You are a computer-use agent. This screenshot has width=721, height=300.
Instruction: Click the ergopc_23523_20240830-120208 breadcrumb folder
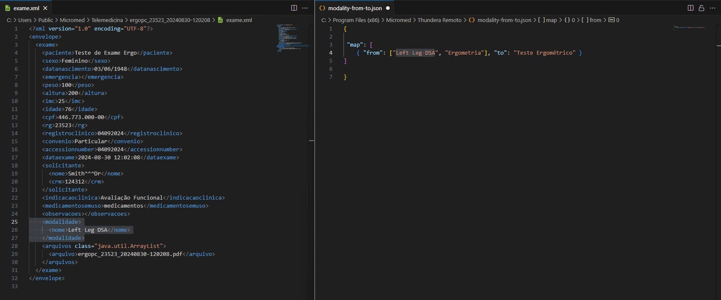pyautogui.click(x=170, y=20)
